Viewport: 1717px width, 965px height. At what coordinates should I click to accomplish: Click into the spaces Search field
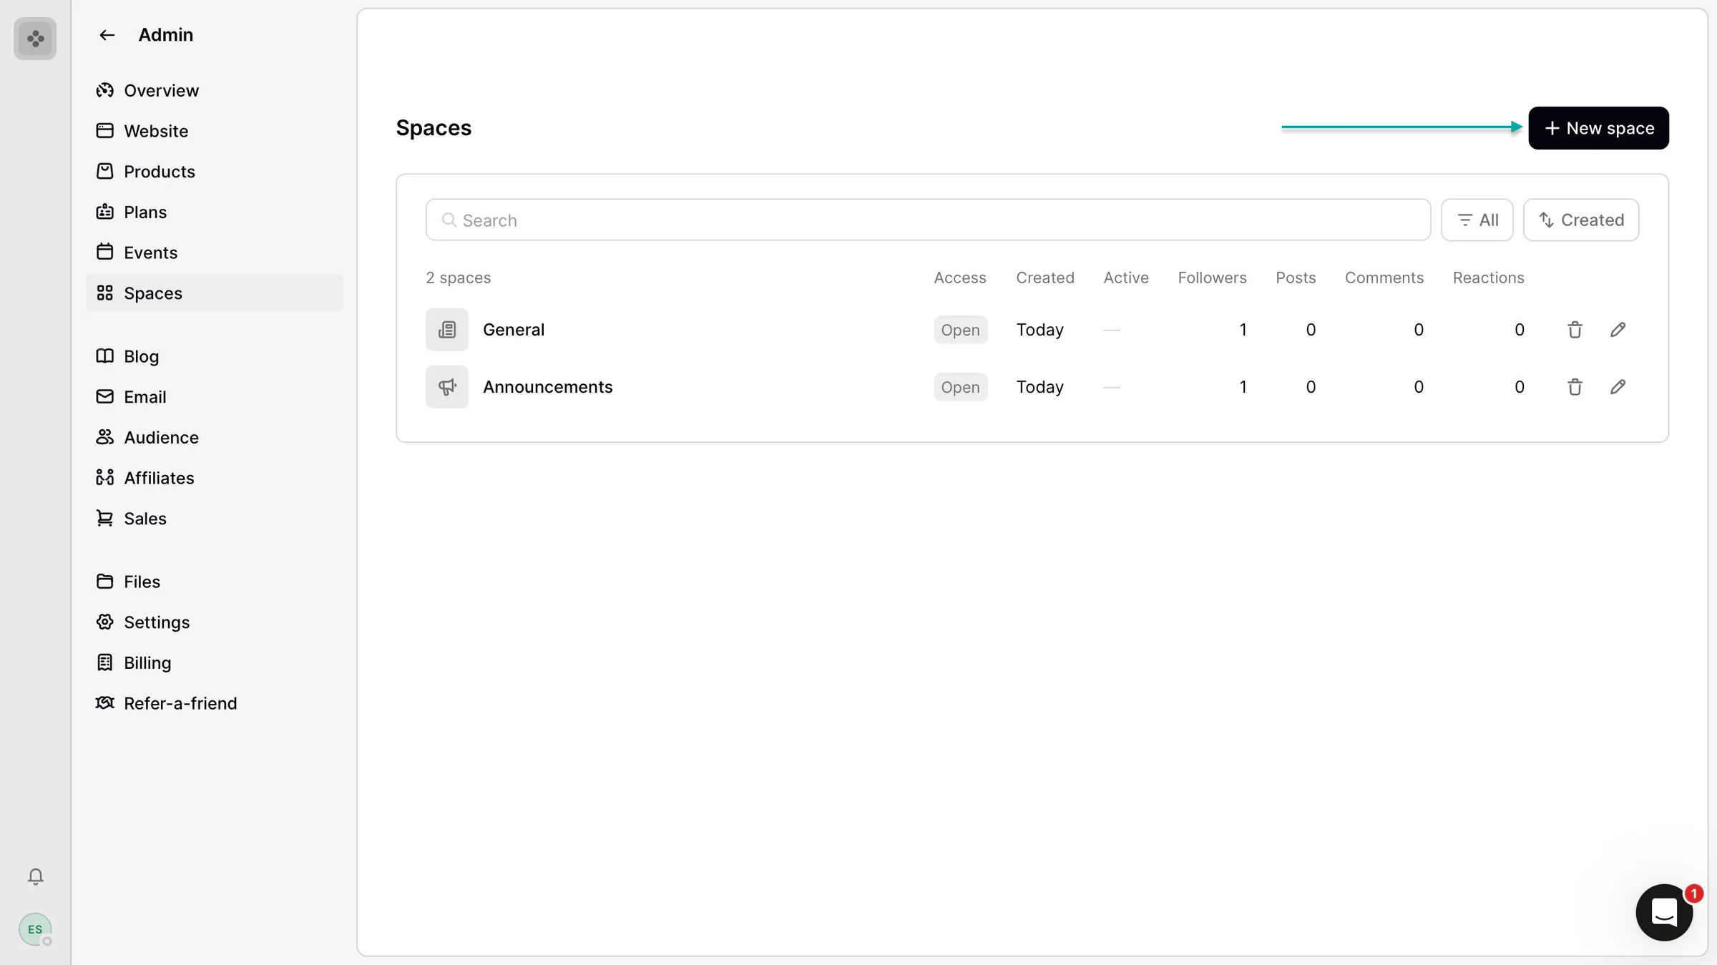click(928, 220)
